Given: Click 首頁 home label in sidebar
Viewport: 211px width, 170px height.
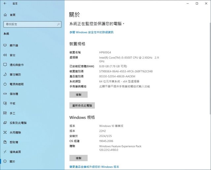Looking at the screenshot, I should coord(13,15).
